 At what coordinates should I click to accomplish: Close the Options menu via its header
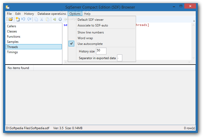tap(75, 13)
